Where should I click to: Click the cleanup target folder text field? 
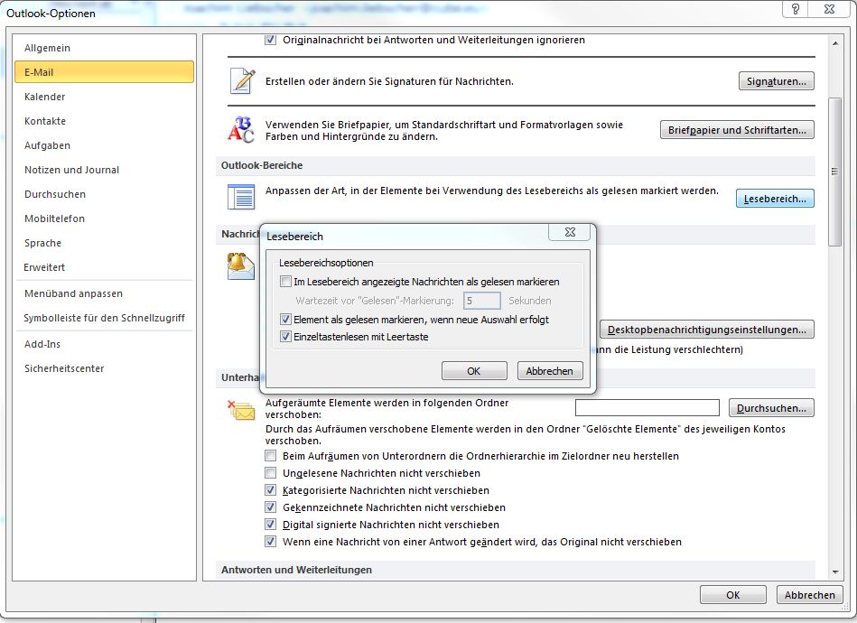coord(647,408)
